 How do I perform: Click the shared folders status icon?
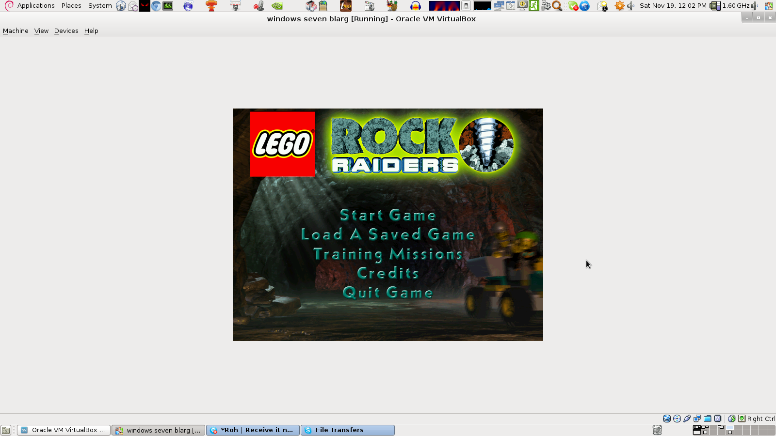(x=708, y=419)
